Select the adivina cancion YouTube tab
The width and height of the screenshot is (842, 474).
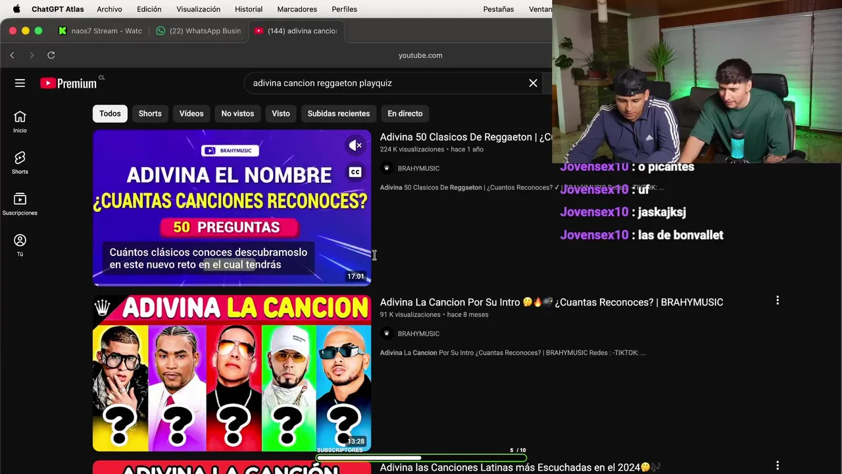tap(296, 31)
